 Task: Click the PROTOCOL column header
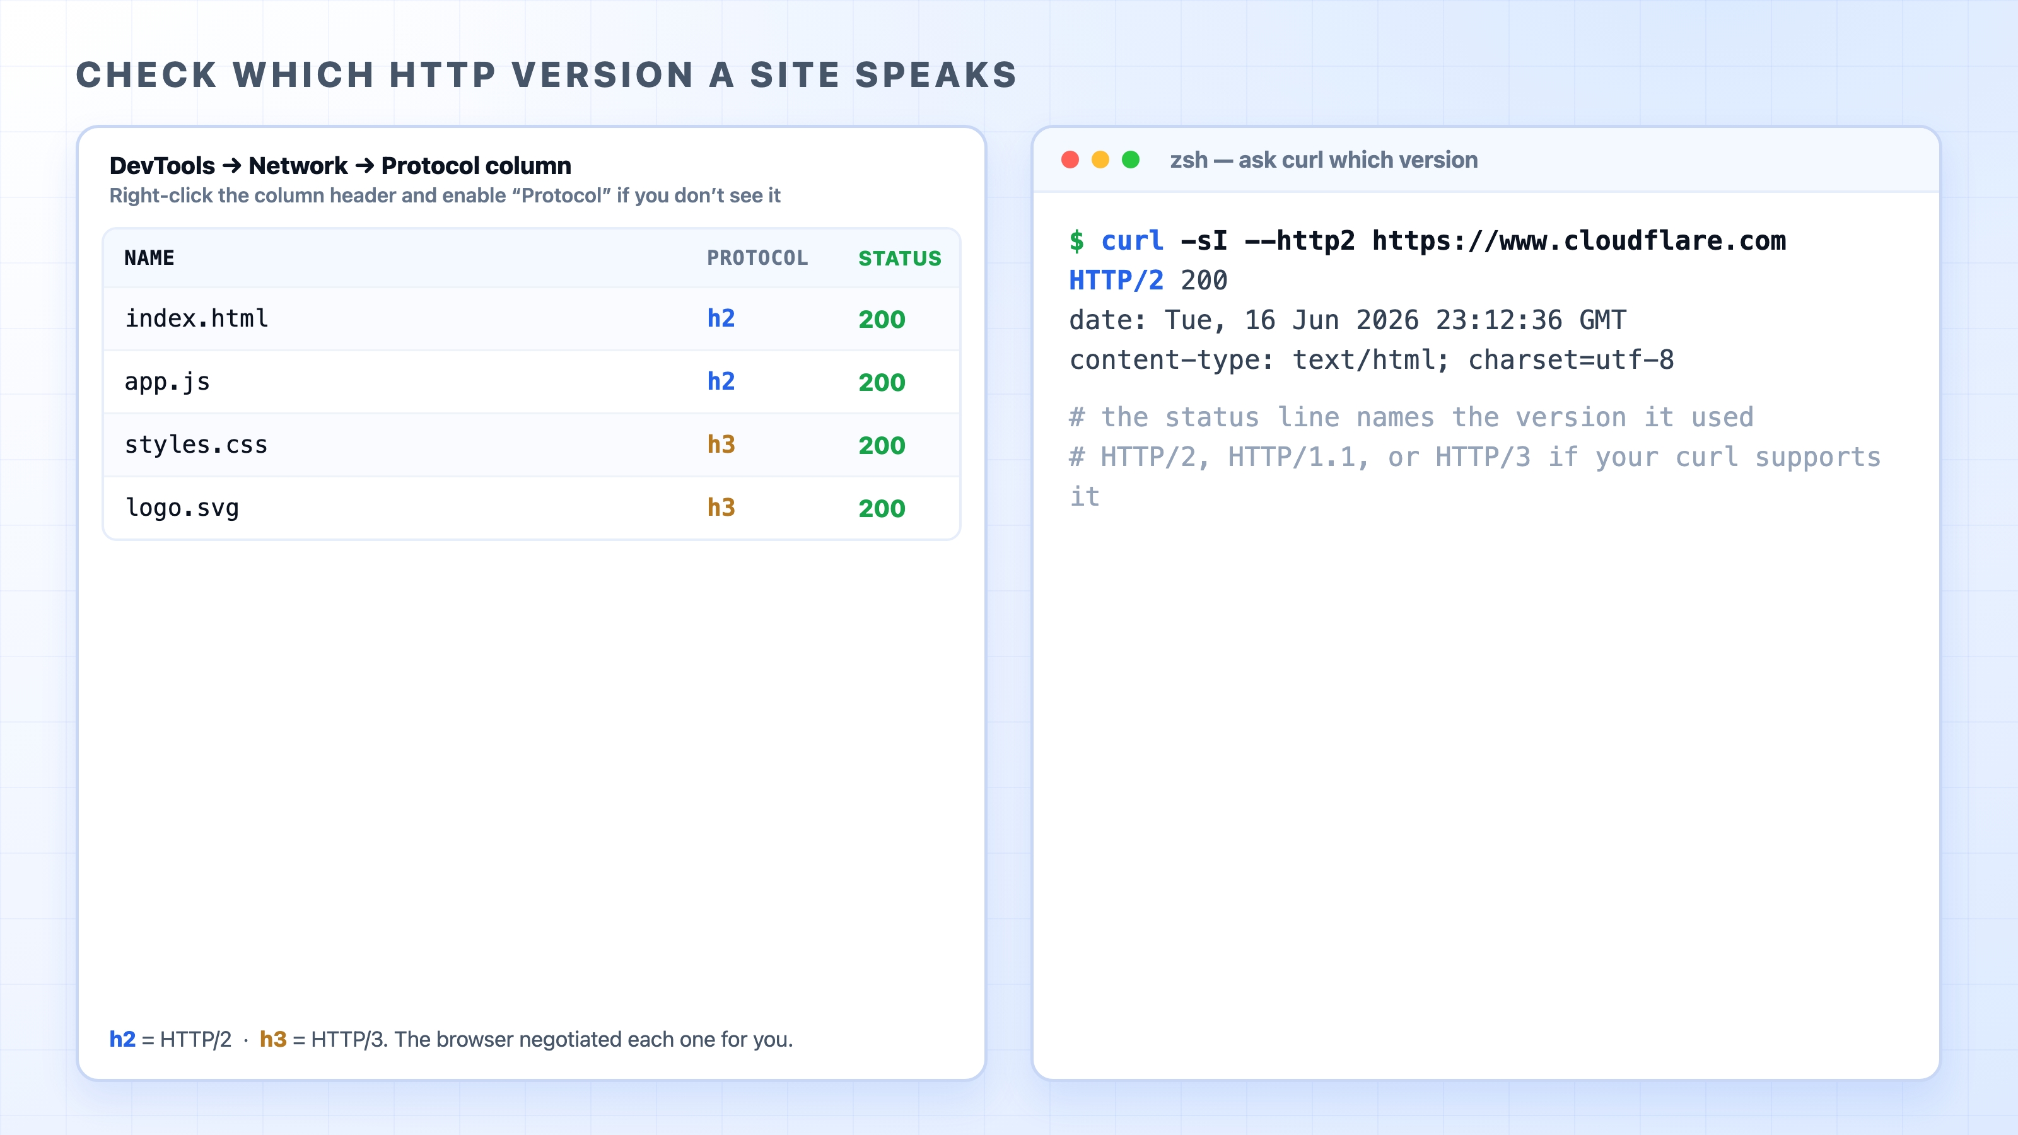757,258
